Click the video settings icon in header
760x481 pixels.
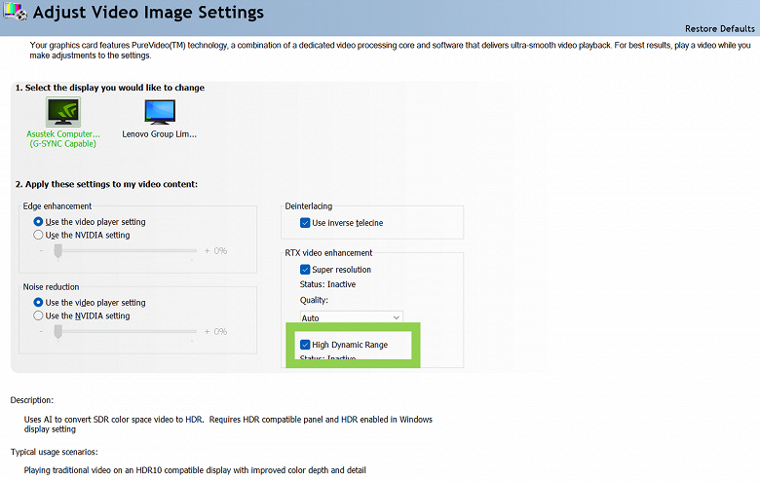(14, 14)
